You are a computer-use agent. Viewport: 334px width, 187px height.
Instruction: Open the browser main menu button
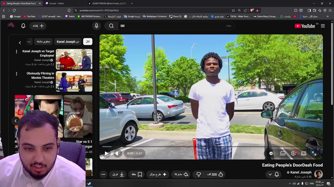[330, 10]
